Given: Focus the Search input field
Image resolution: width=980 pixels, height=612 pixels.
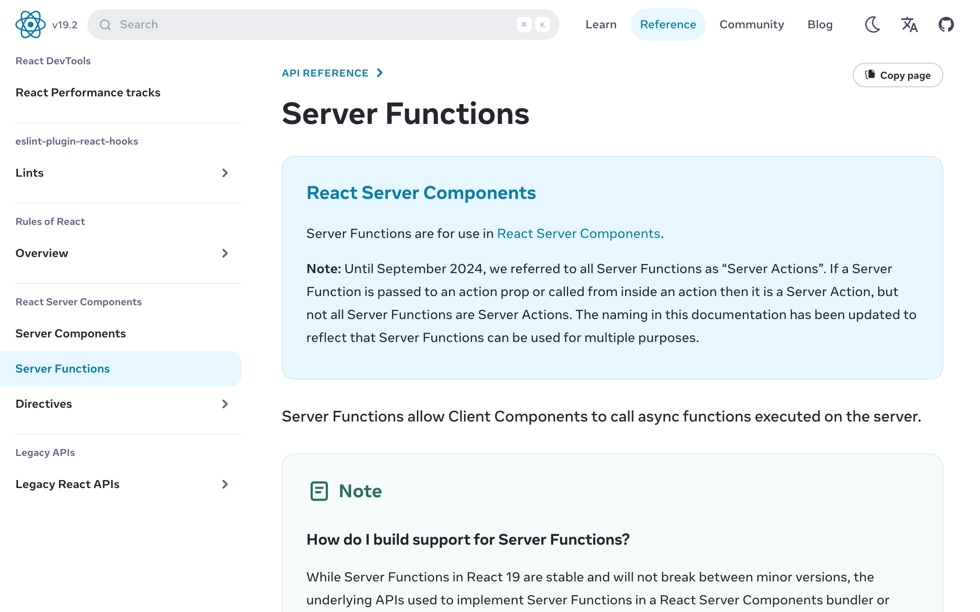Looking at the screenshot, I should coord(323,24).
